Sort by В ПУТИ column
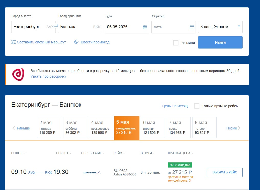The height and width of the screenshot is (190, 260). [148, 153]
